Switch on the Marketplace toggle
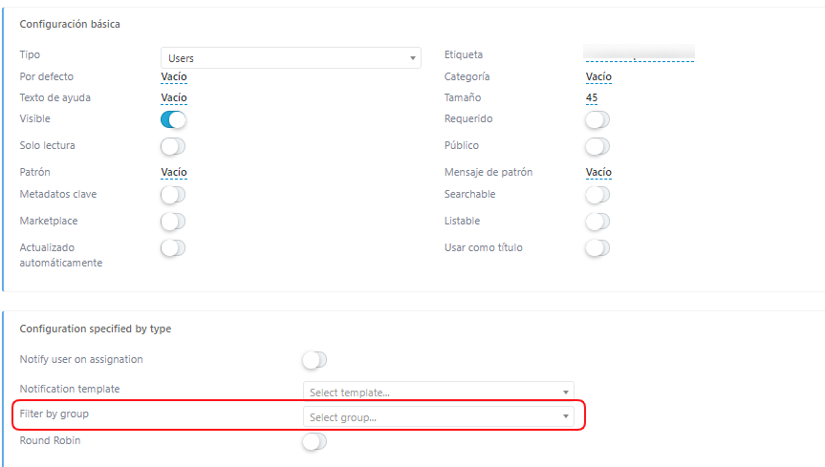The height and width of the screenshot is (467, 825). 173,222
